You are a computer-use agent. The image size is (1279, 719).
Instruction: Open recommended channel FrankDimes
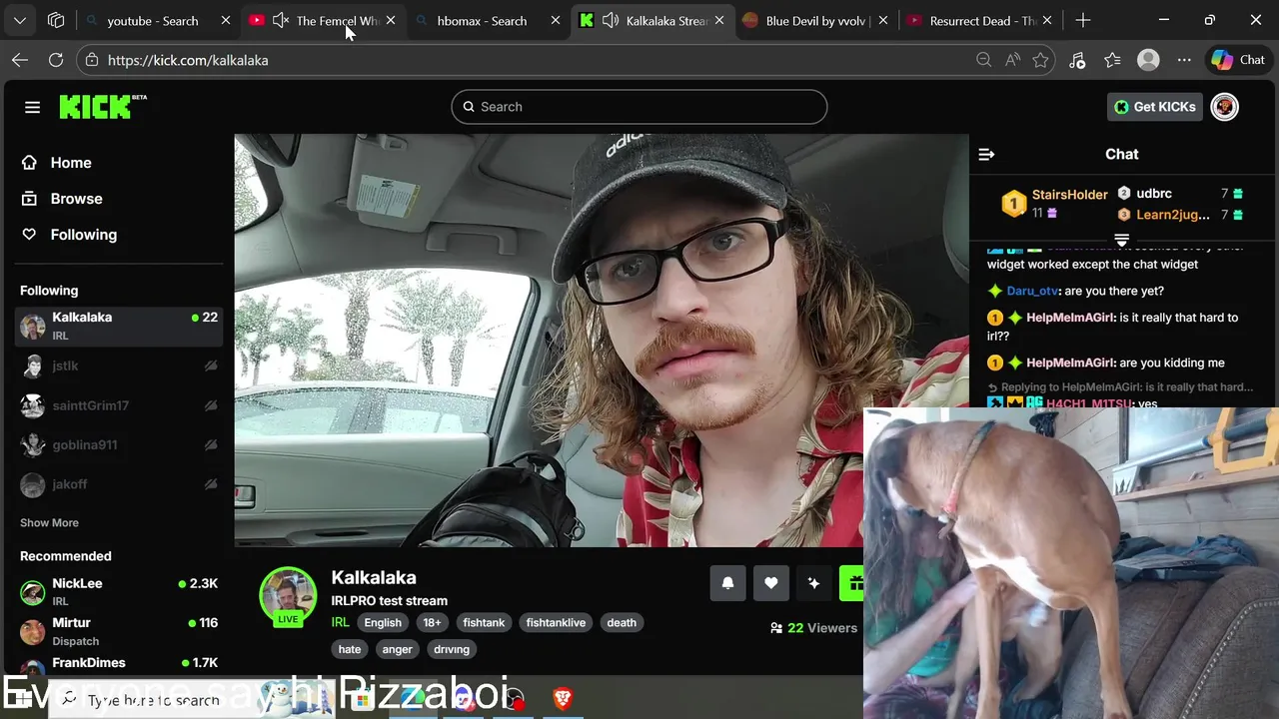119,663
